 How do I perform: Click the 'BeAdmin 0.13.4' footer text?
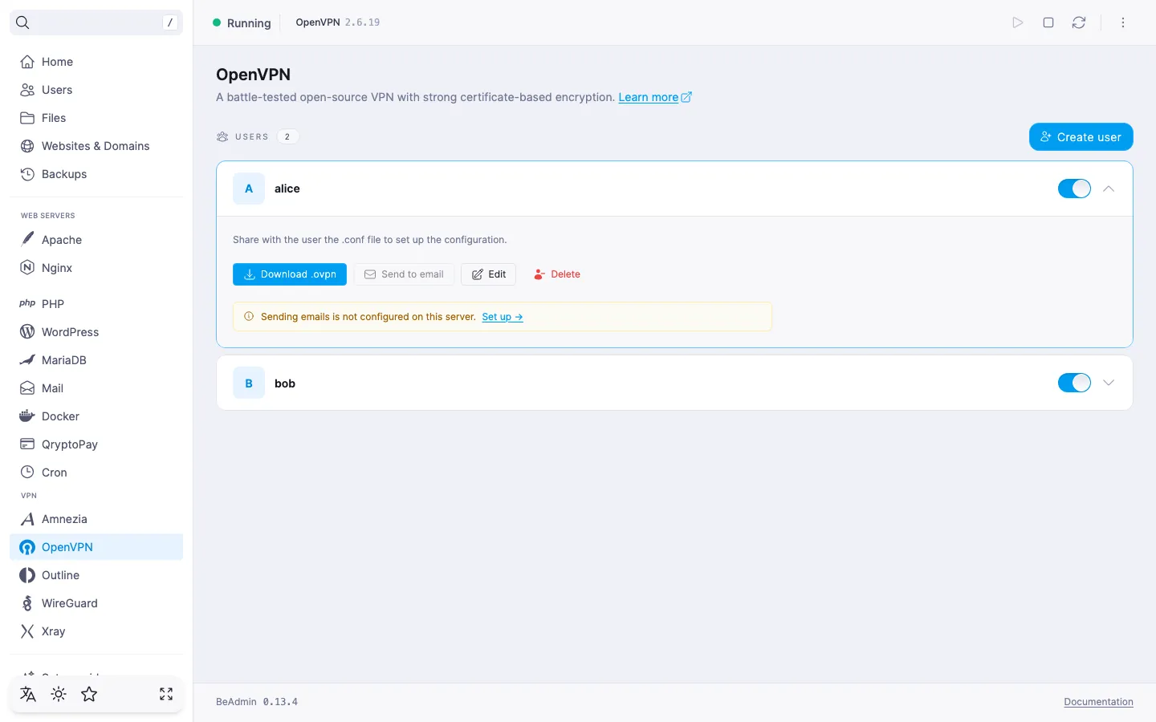tap(257, 702)
